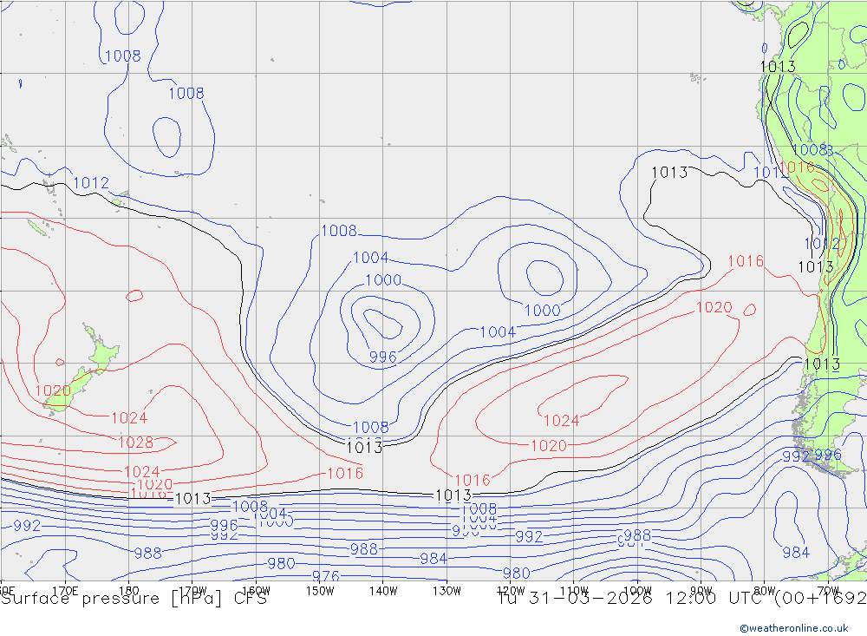The image size is (867, 636).
Task: Select the 160W longitude label
Action: (256, 591)
